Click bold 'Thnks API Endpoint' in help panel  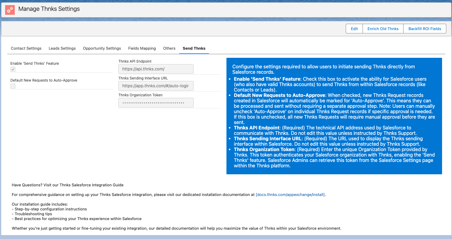click(x=257, y=128)
